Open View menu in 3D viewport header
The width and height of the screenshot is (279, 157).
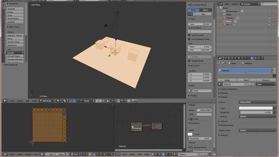[x=12, y=101]
